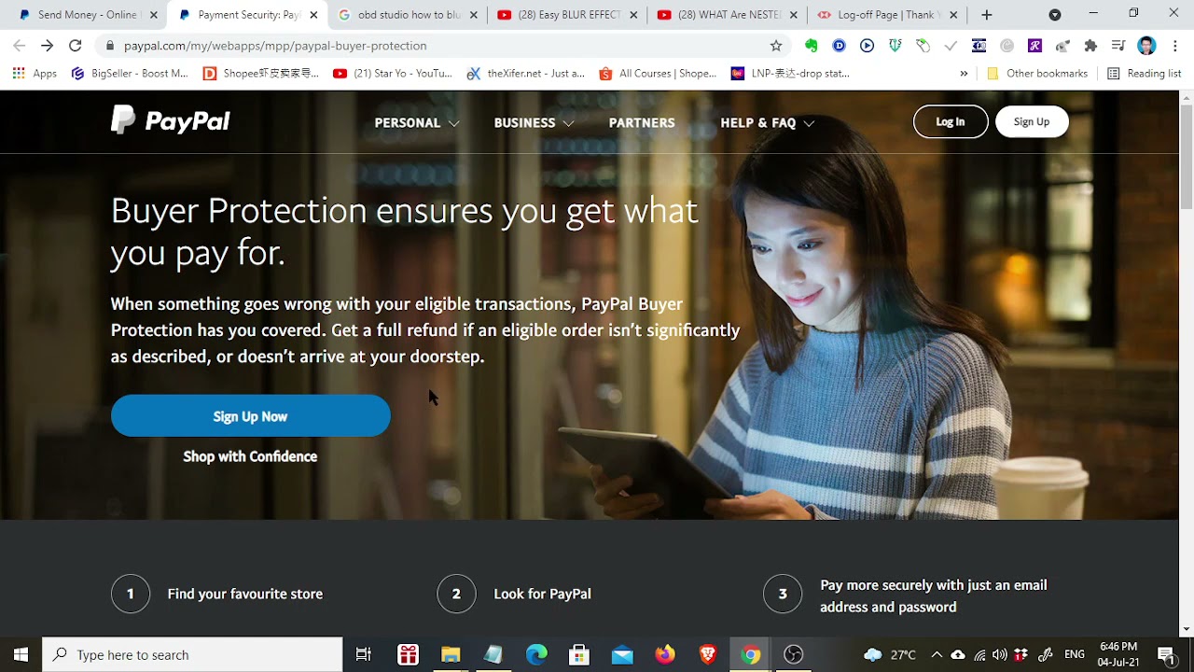This screenshot has width=1194, height=672.
Task: Open the Chrome three-dot menu
Action: (x=1173, y=45)
